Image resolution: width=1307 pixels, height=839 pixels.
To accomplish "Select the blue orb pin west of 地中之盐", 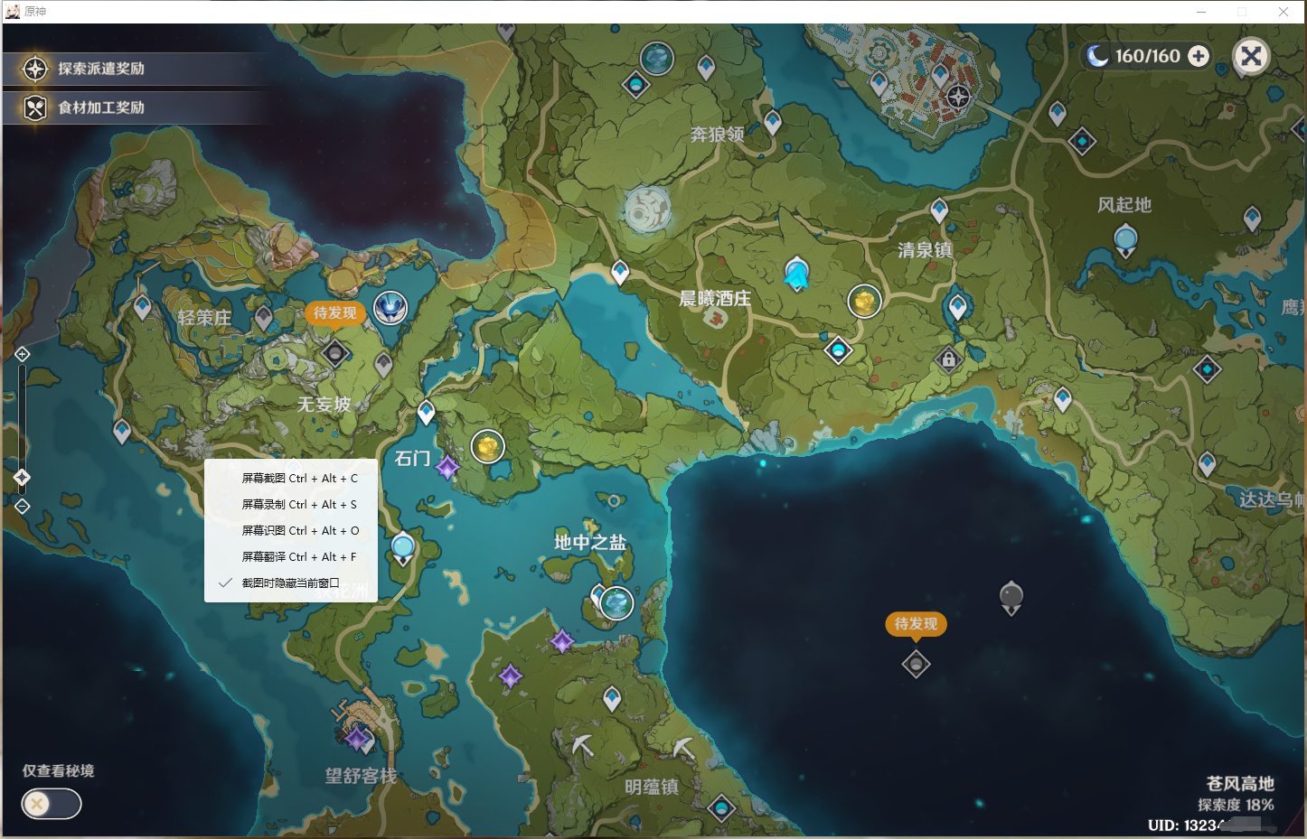I will 403,548.
